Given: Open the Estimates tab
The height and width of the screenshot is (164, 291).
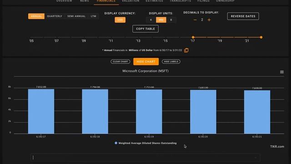Looking at the screenshot, I should pyautogui.click(x=154, y=1).
